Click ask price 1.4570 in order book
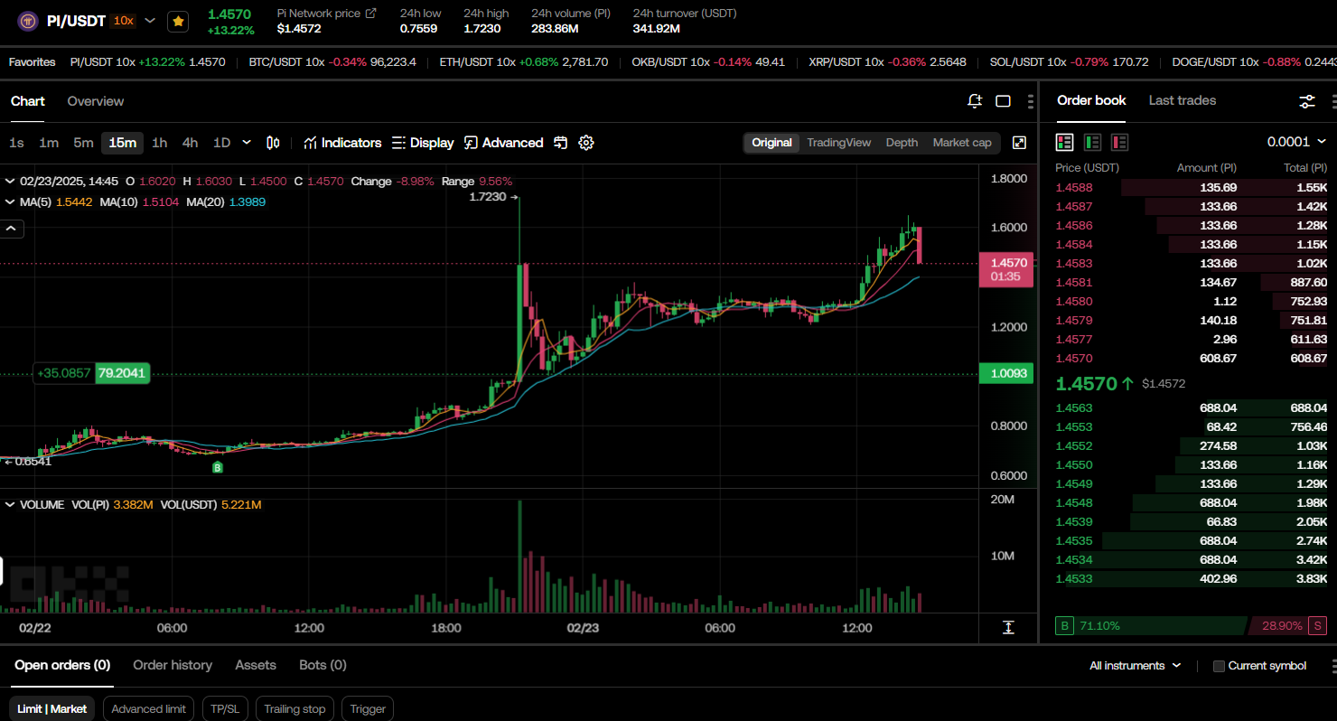The height and width of the screenshot is (721, 1337). [1073, 359]
